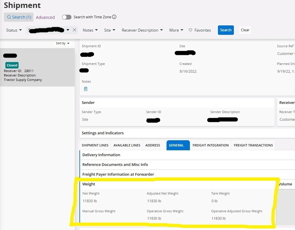Open the More filters dropdown
The height and width of the screenshot is (230, 295).
[176, 30]
